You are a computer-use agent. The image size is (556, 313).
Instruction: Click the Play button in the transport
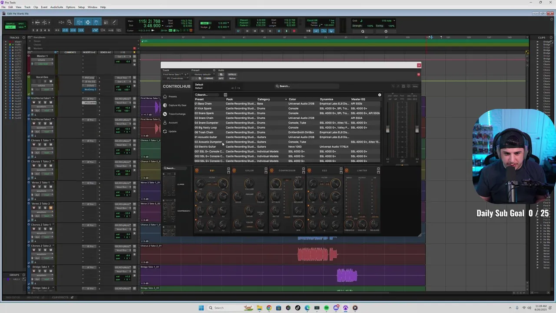click(286, 31)
